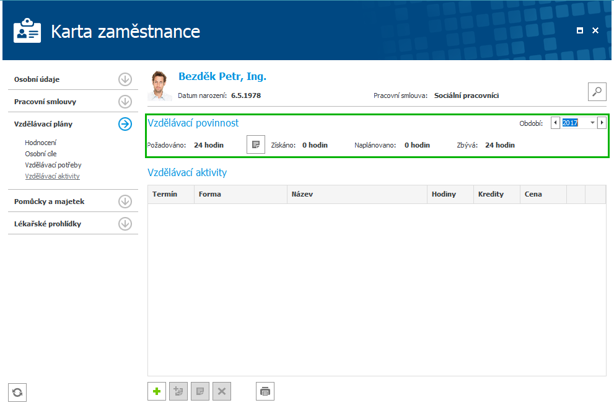Click the Zbývá 24 hodin value
Screen dimensions: 614x408
point(500,145)
